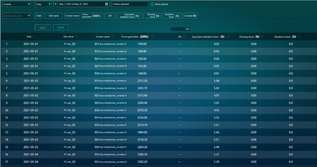This screenshot has height=167, width=317.
Task: Click power generation value 3264.20
Action: coord(142,147)
